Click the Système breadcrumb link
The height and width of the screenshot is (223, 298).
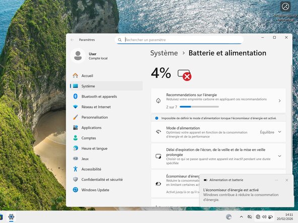pos(164,53)
